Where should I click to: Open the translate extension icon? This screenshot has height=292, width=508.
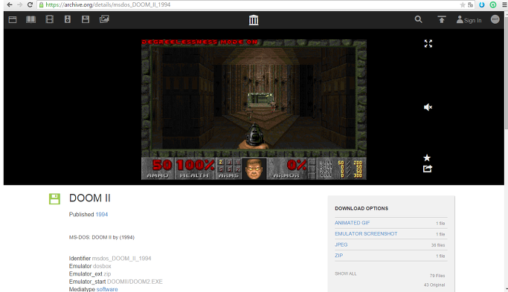pyautogui.click(x=471, y=4)
